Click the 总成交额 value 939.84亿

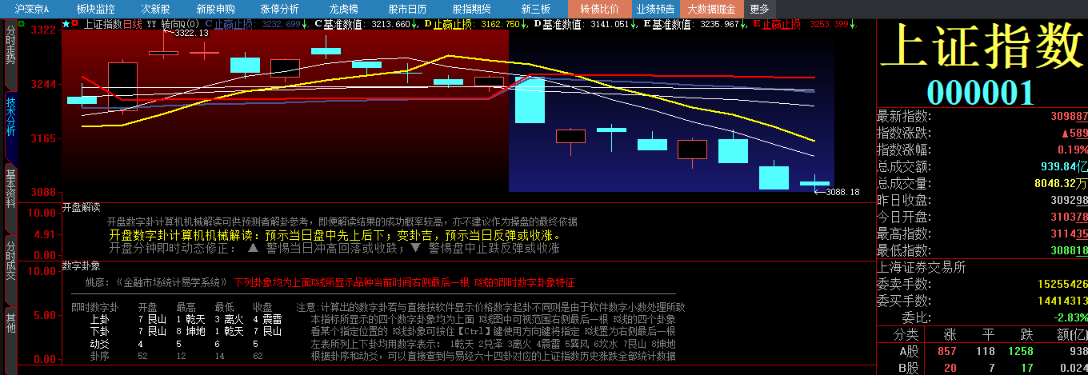[x=1064, y=166]
